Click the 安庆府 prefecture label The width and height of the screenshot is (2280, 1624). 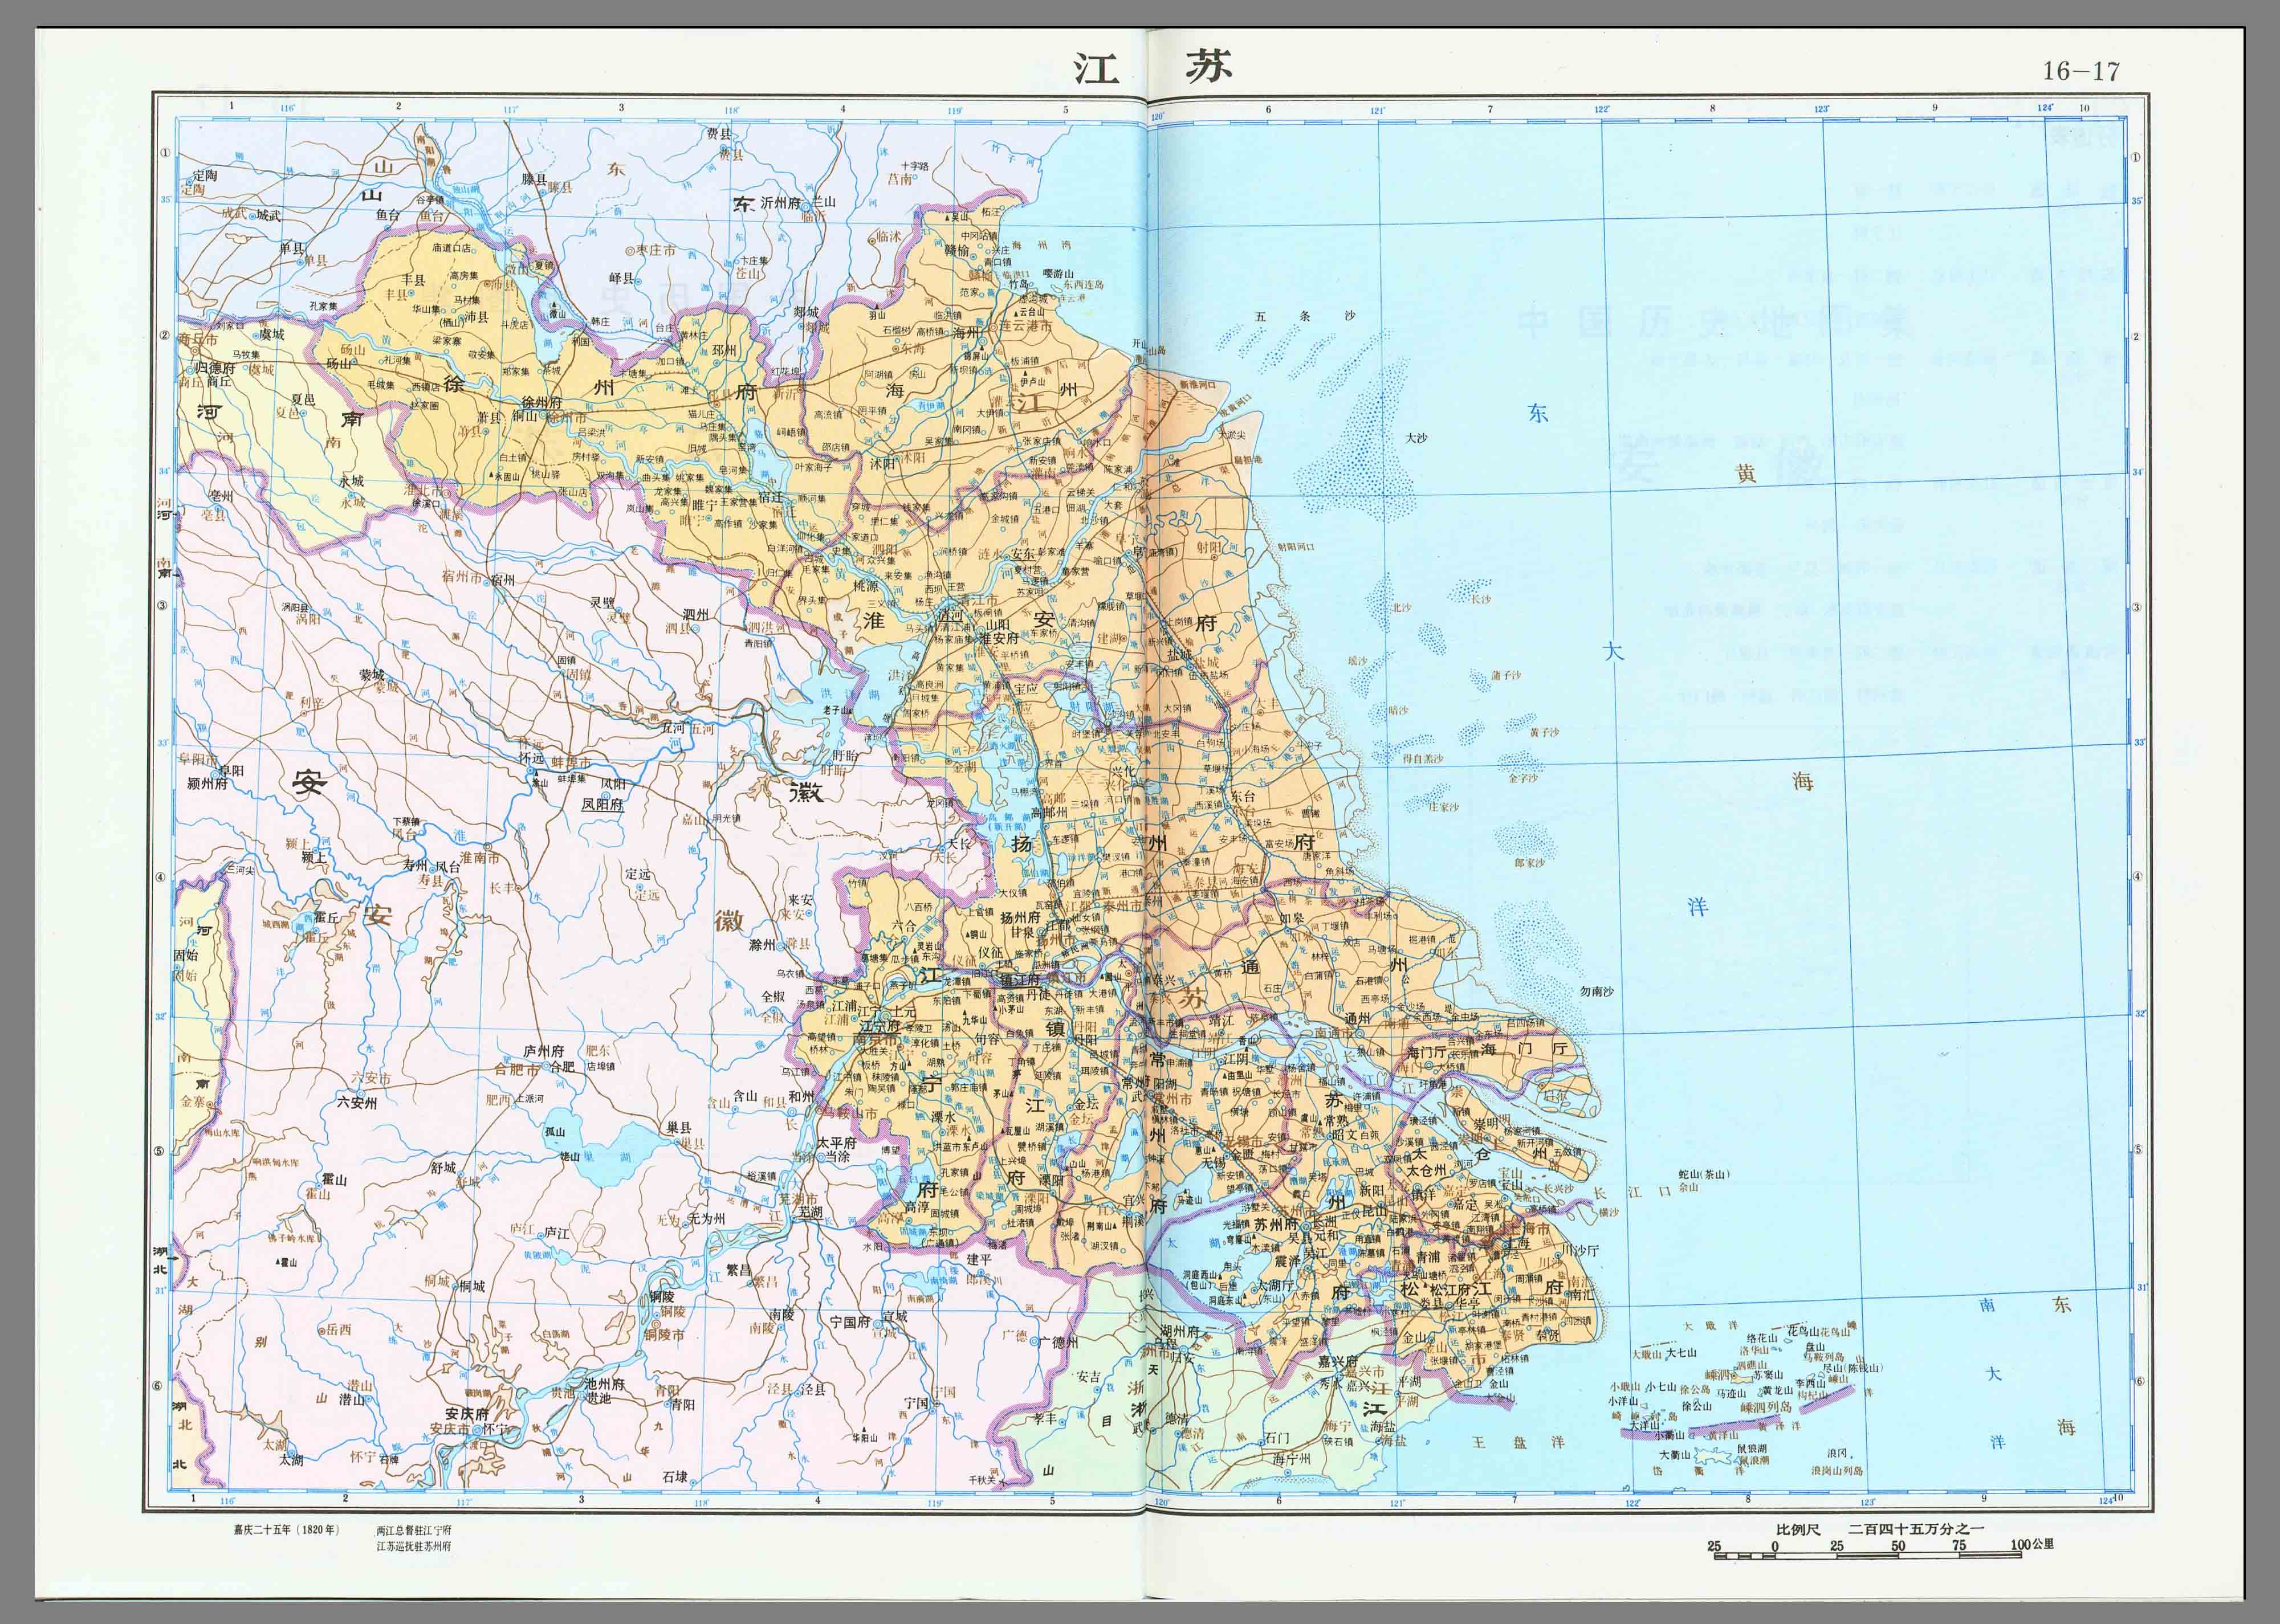(x=467, y=1414)
